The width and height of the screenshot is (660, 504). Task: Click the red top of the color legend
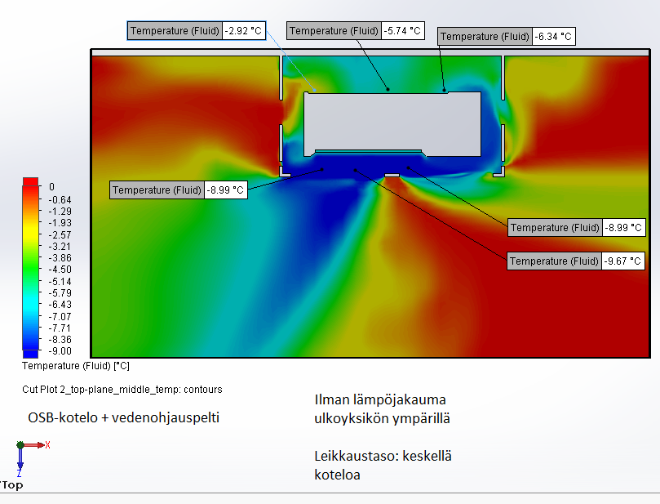(x=29, y=182)
